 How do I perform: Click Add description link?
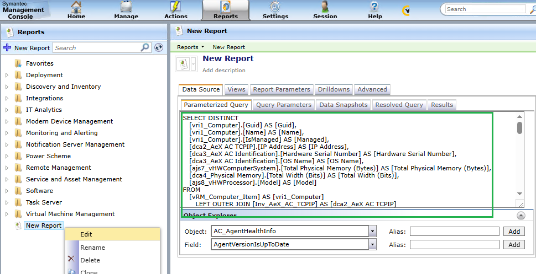[223, 70]
